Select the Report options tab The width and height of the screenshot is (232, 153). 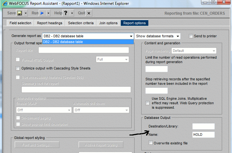(x=135, y=23)
